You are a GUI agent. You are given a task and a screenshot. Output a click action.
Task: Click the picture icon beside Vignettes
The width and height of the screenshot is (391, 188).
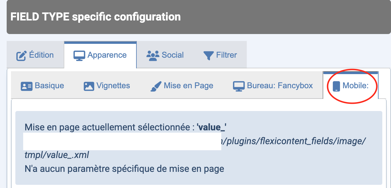point(89,86)
